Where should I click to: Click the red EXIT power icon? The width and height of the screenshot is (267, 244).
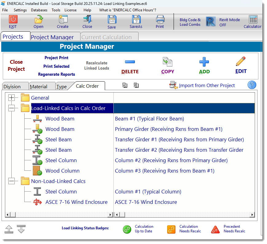[13, 19]
